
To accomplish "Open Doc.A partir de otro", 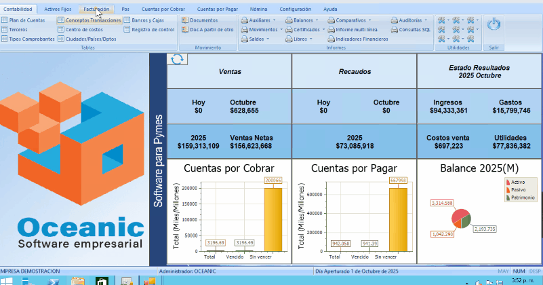I will (207, 30).
